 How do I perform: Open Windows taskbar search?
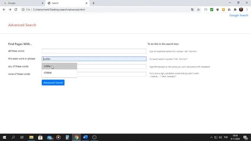[x=13, y=137]
